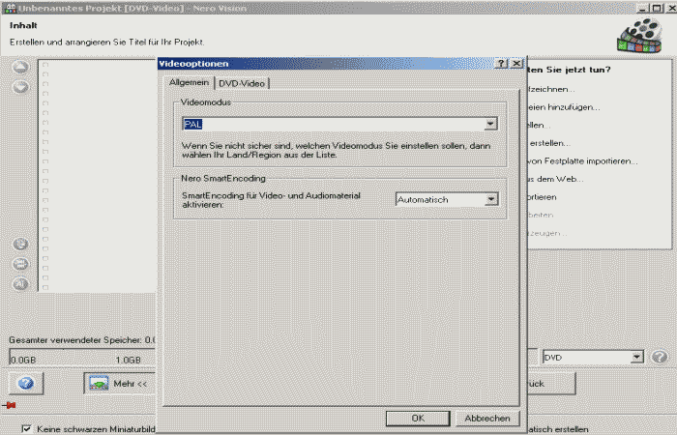Click the move-down arrow beside the title list

[20, 87]
